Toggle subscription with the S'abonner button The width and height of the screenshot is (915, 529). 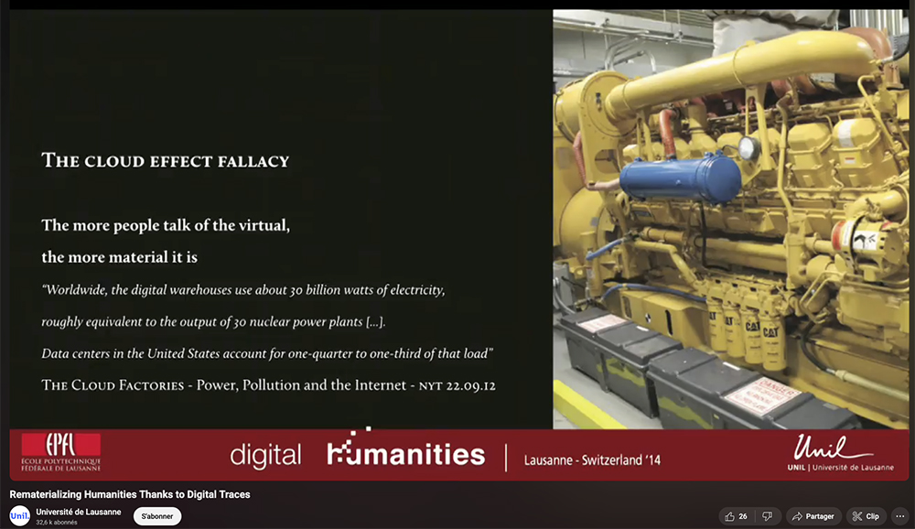tap(156, 515)
